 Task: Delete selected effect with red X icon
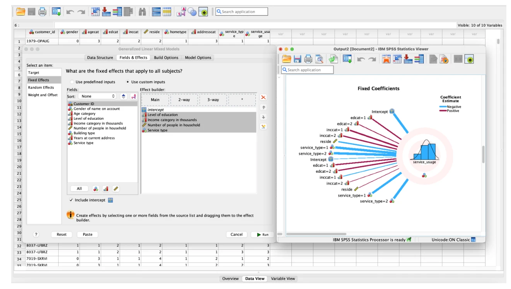click(263, 97)
